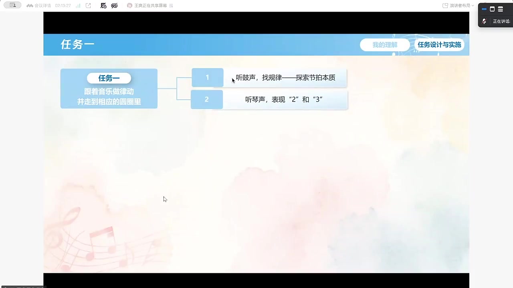Click the layout icon beside 演讲者布局
Image resolution: width=513 pixels, height=288 pixels.
(445, 6)
